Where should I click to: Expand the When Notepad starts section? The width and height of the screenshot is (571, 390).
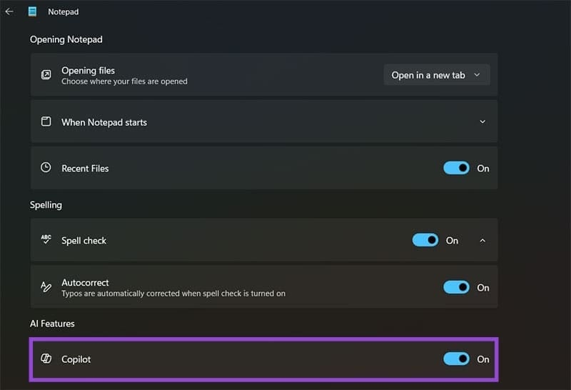click(482, 121)
